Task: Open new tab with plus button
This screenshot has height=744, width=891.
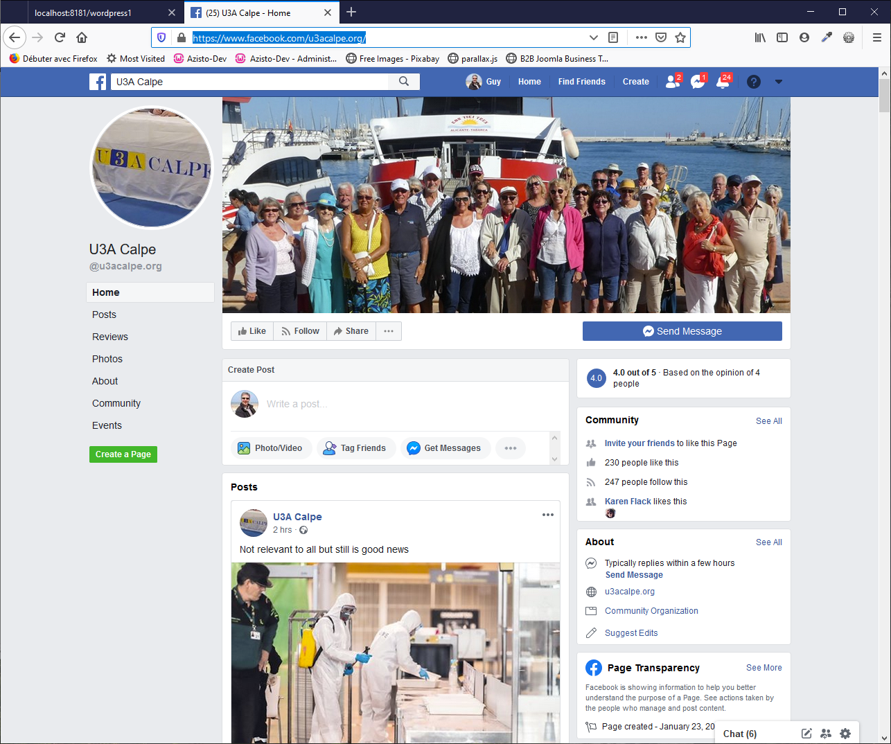Action: pos(351,12)
